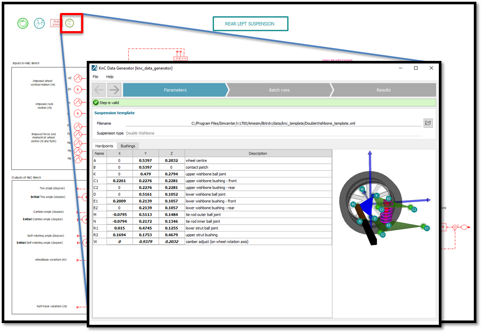Open the Help menu
The width and height of the screenshot is (482, 333).
click(x=110, y=76)
